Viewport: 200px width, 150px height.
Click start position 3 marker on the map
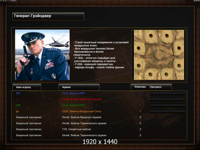[x=179, y=65]
